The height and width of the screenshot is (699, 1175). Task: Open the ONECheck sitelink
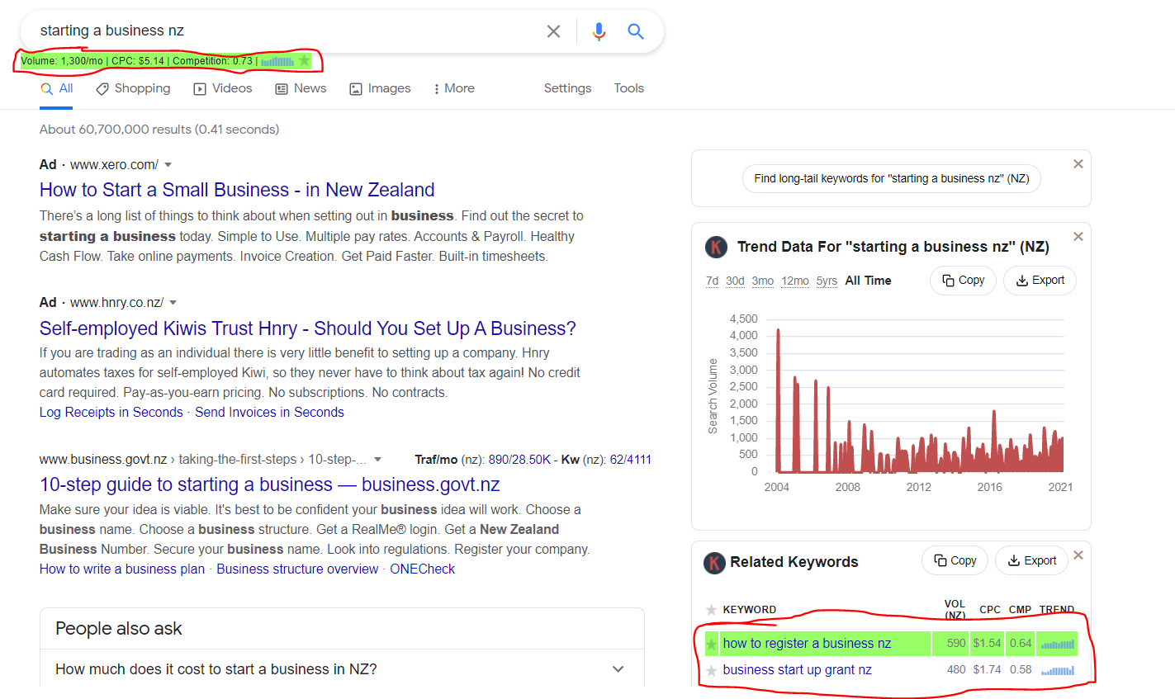423,569
